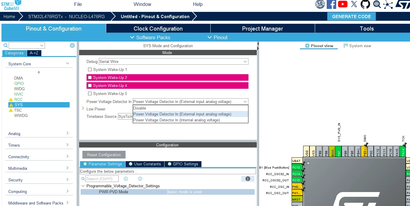Click the ST logo icon
Viewport: 410px width, 206px height.
pyautogui.click(x=403, y=4)
